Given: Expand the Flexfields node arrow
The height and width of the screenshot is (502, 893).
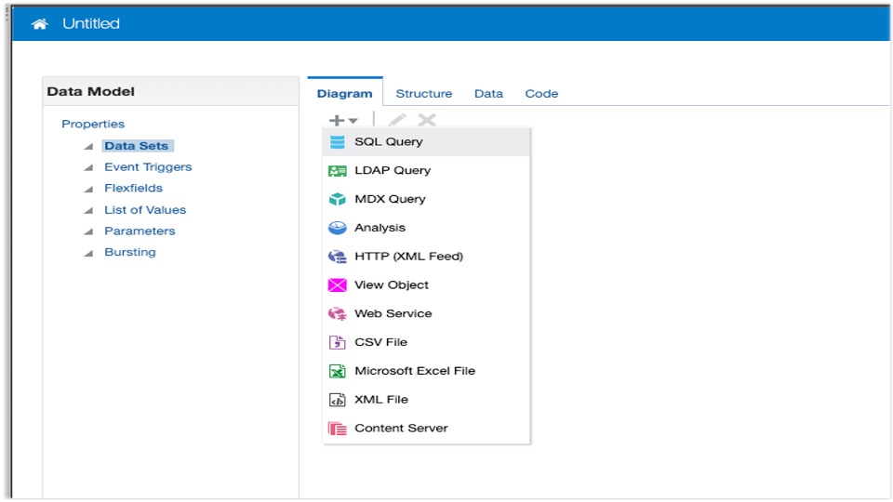Looking at the screenshot, I should click(88, 189).
